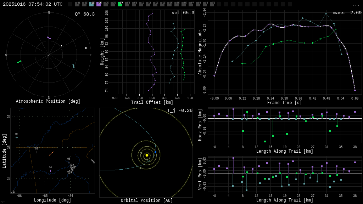The image size is (363, 204).
Task: Select the purple station 04 map marker
Action: [x=50, y=171]
